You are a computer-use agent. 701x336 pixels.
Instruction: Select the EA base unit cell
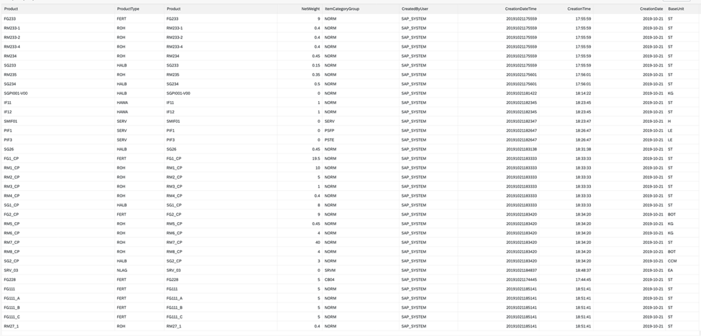(670, 270)
